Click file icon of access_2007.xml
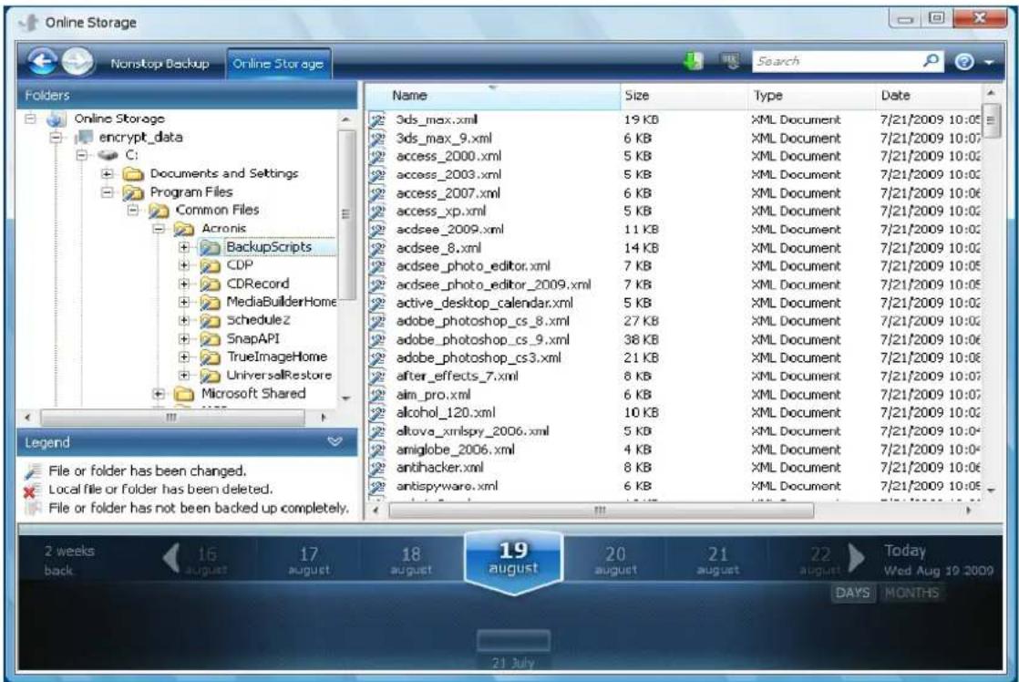The image size is (1019, 682). pos(377,193)
